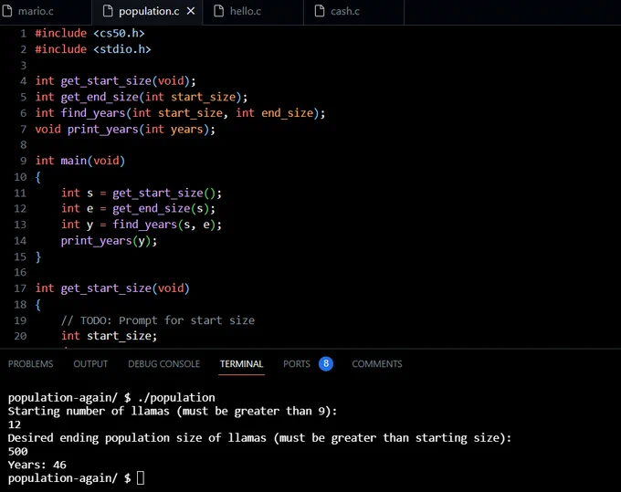Click the './population' command in terminal
This screenshot has width=621, height=492.
tap(176, 397)
